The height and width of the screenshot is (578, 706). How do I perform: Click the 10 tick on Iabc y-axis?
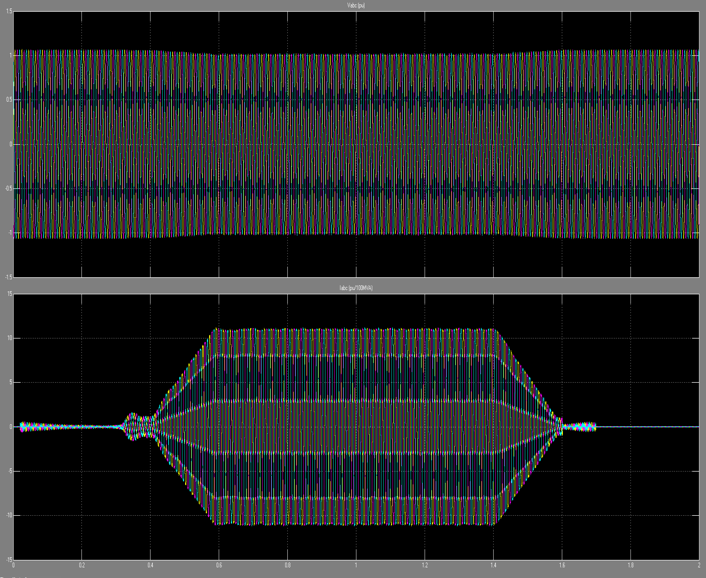click(10, 338)
